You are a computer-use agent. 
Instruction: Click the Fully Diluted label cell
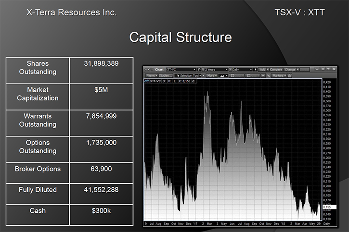click(x=38, y=194)
